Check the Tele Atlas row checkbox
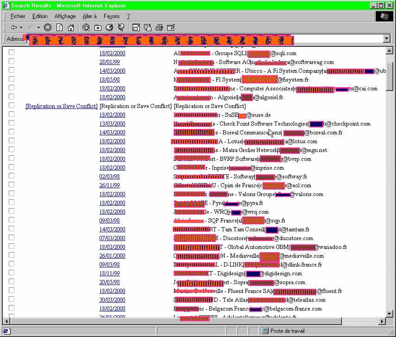The width and height of the screenshot is (396, 337). (x=12, y=299)
